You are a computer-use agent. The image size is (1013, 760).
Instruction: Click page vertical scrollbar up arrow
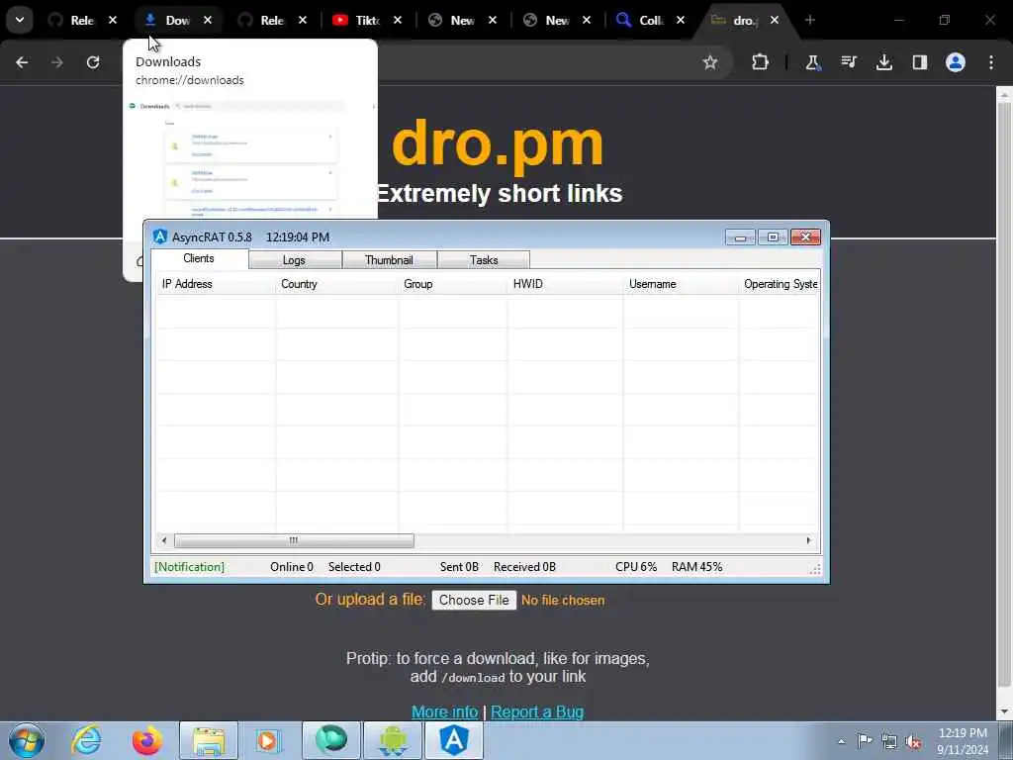1004,94
